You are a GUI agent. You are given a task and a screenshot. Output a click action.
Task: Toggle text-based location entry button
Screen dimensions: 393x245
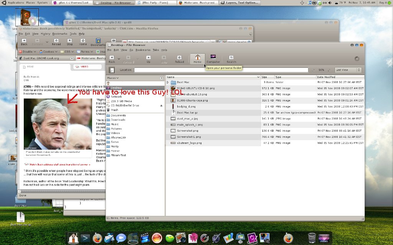112,70
